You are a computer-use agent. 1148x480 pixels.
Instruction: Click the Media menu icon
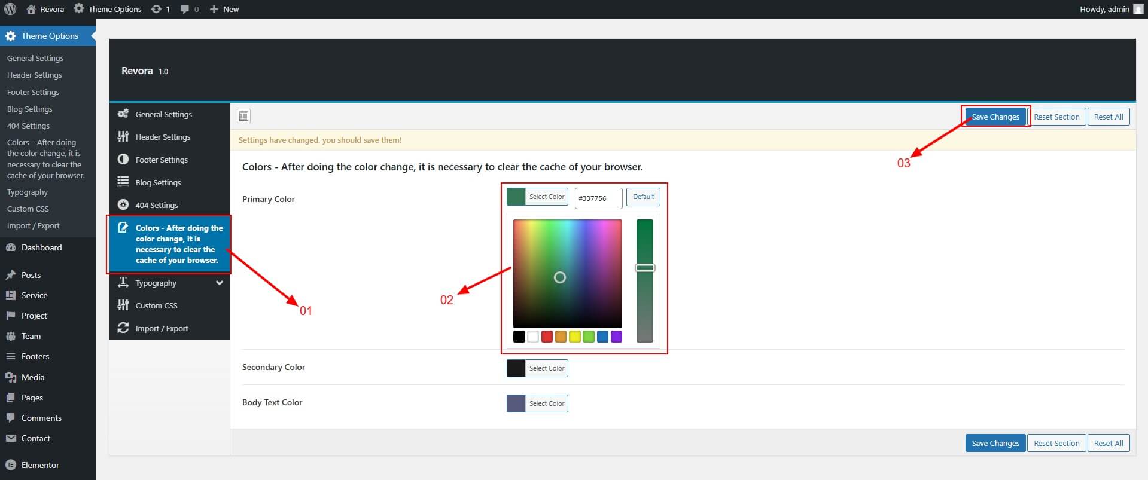(x=11, y=377)
